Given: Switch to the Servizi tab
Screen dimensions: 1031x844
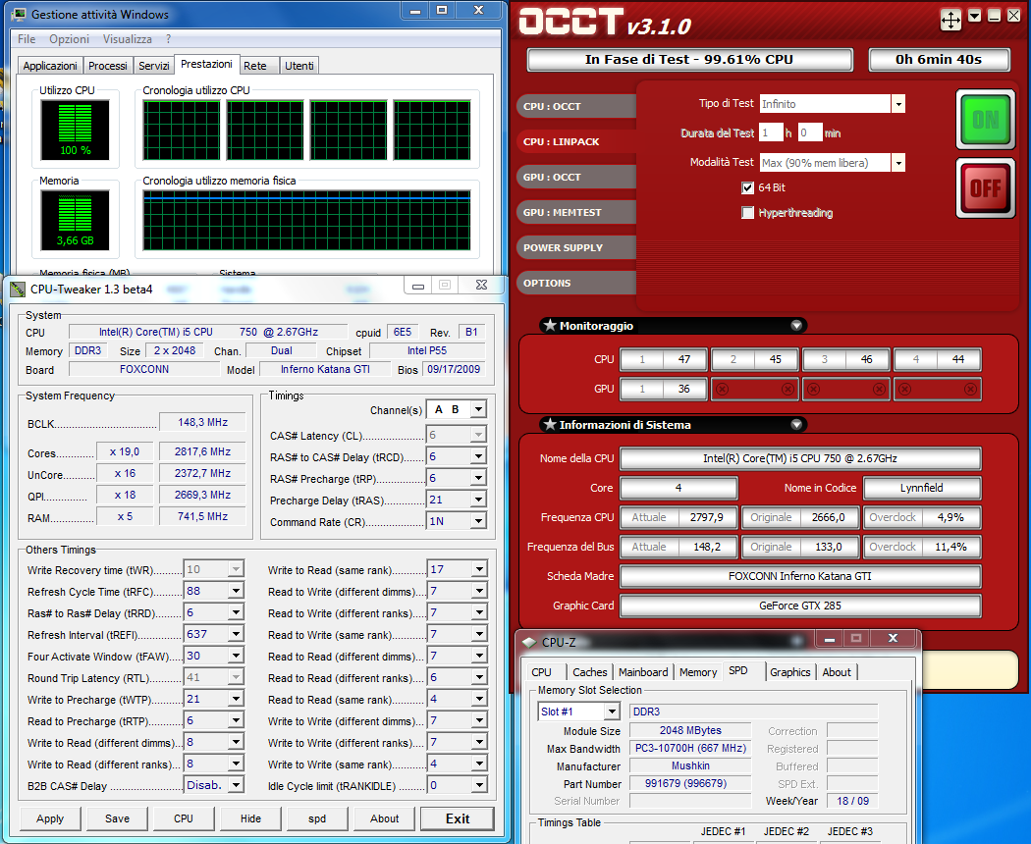Looking at the screenshot, I should (x=154, y=66).
